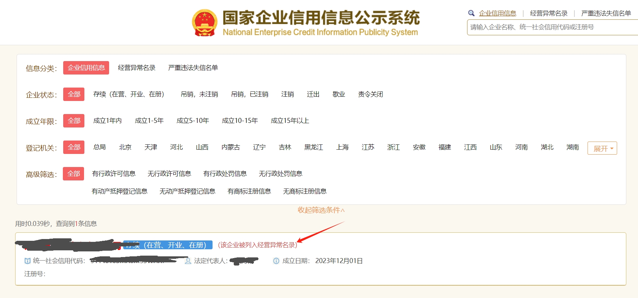Filter by 成立1-5年
The width and height of the screenshot is (638, 298).
pos(149,121)
